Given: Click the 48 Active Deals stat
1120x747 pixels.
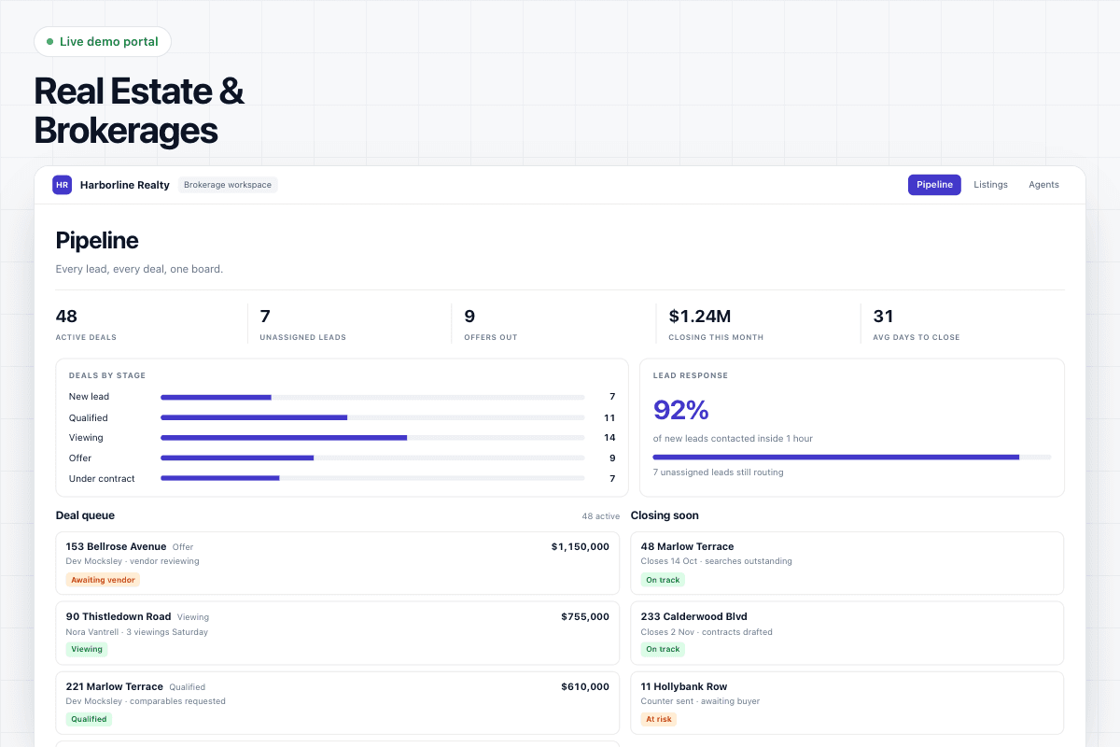Looking at the screenshot, I should 86,324.
